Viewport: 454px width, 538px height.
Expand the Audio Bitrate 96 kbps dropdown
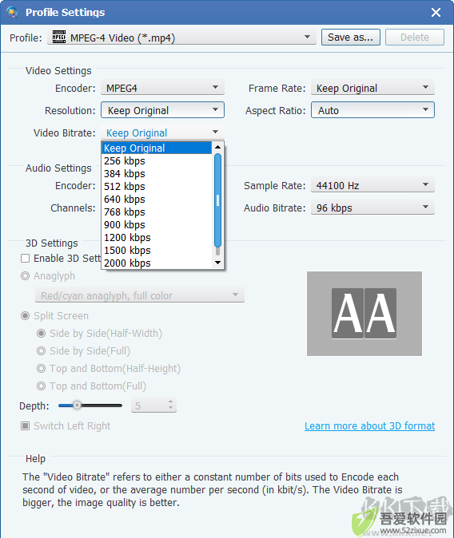[x=372, y=208]
